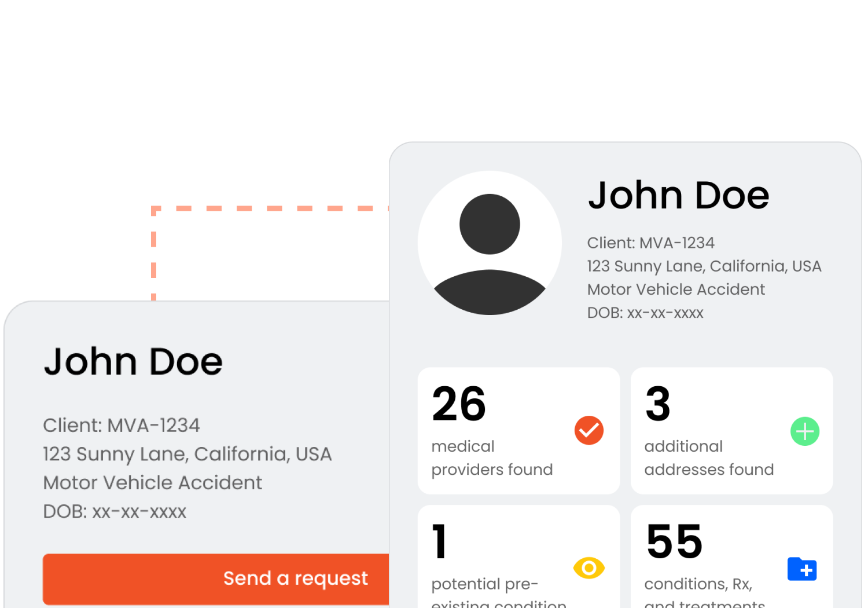Click the Client MVA-1234 label link

tap(121, 425)
